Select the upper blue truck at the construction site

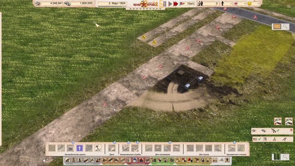(200, 78)
